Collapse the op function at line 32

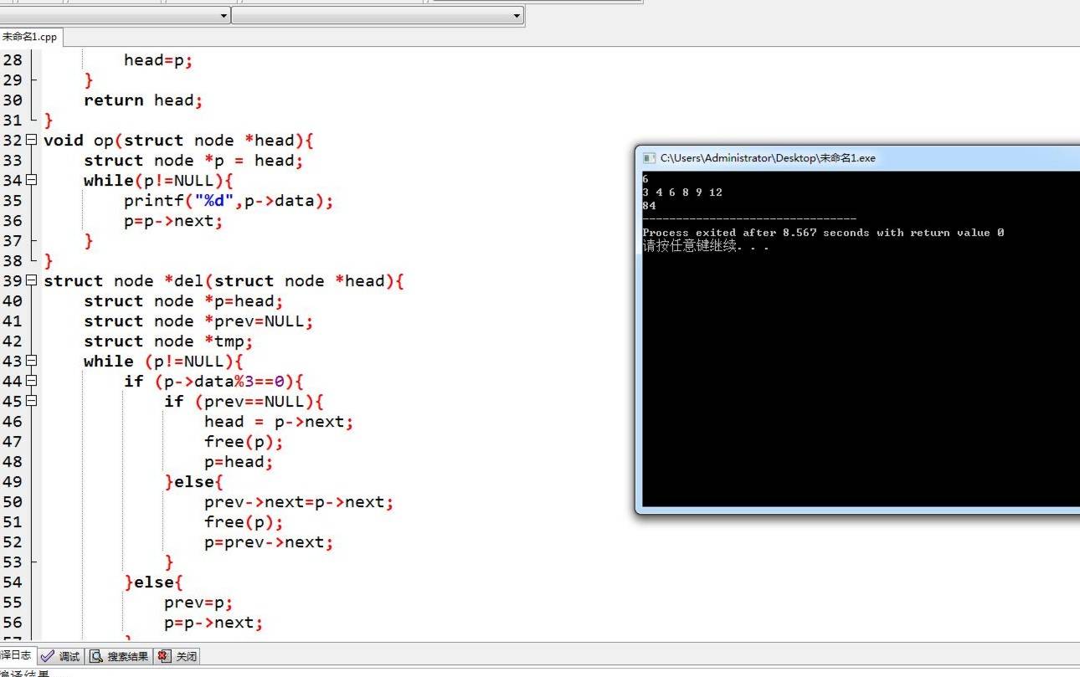[32, 140]
